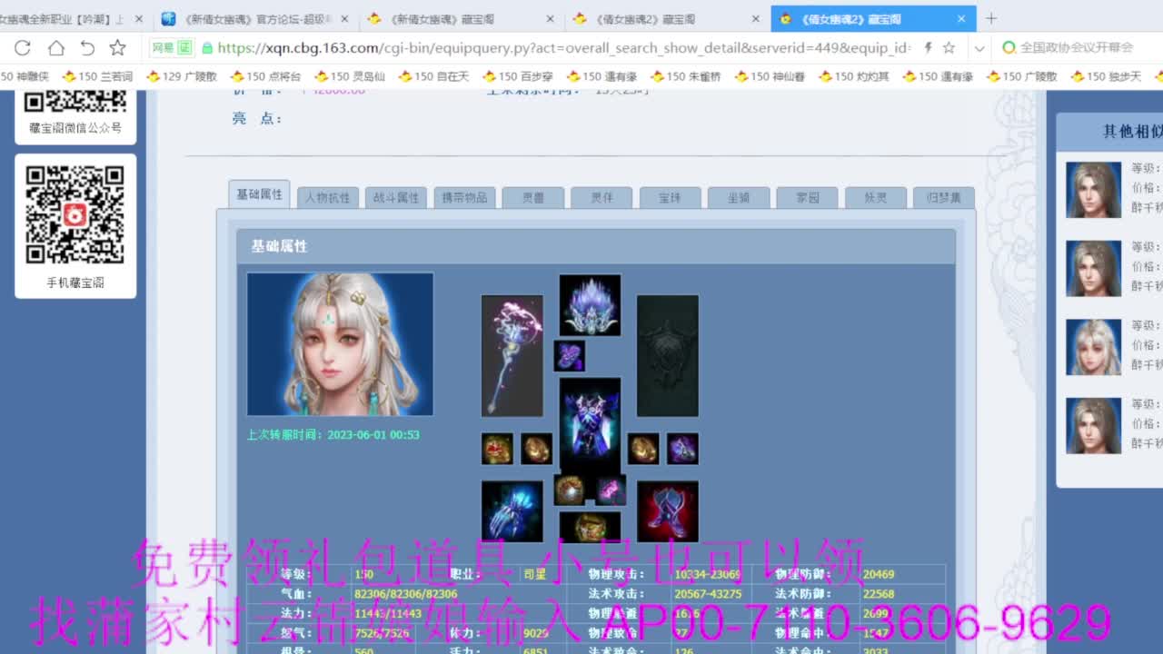The height and width of the screenshot is (654, 1163).
Task: Open the 150 百步穿 bookmark
Action: (518, 77)
